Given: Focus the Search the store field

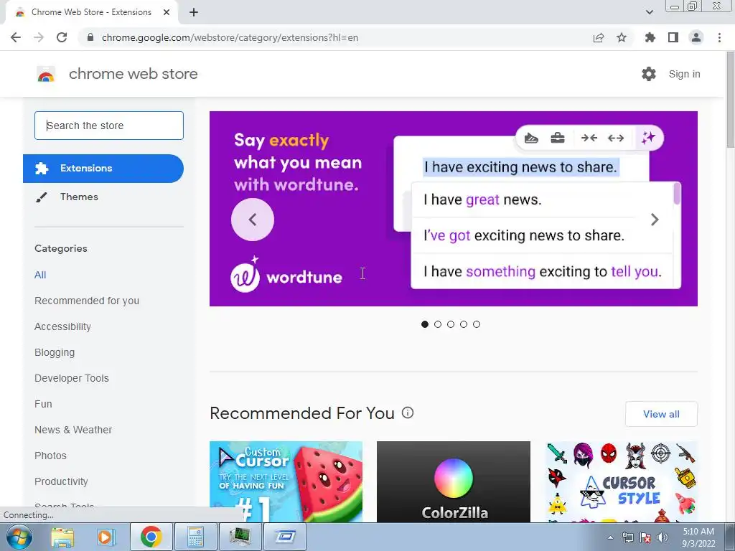Looking at the screenshot, I should click(x=109, y=126).
